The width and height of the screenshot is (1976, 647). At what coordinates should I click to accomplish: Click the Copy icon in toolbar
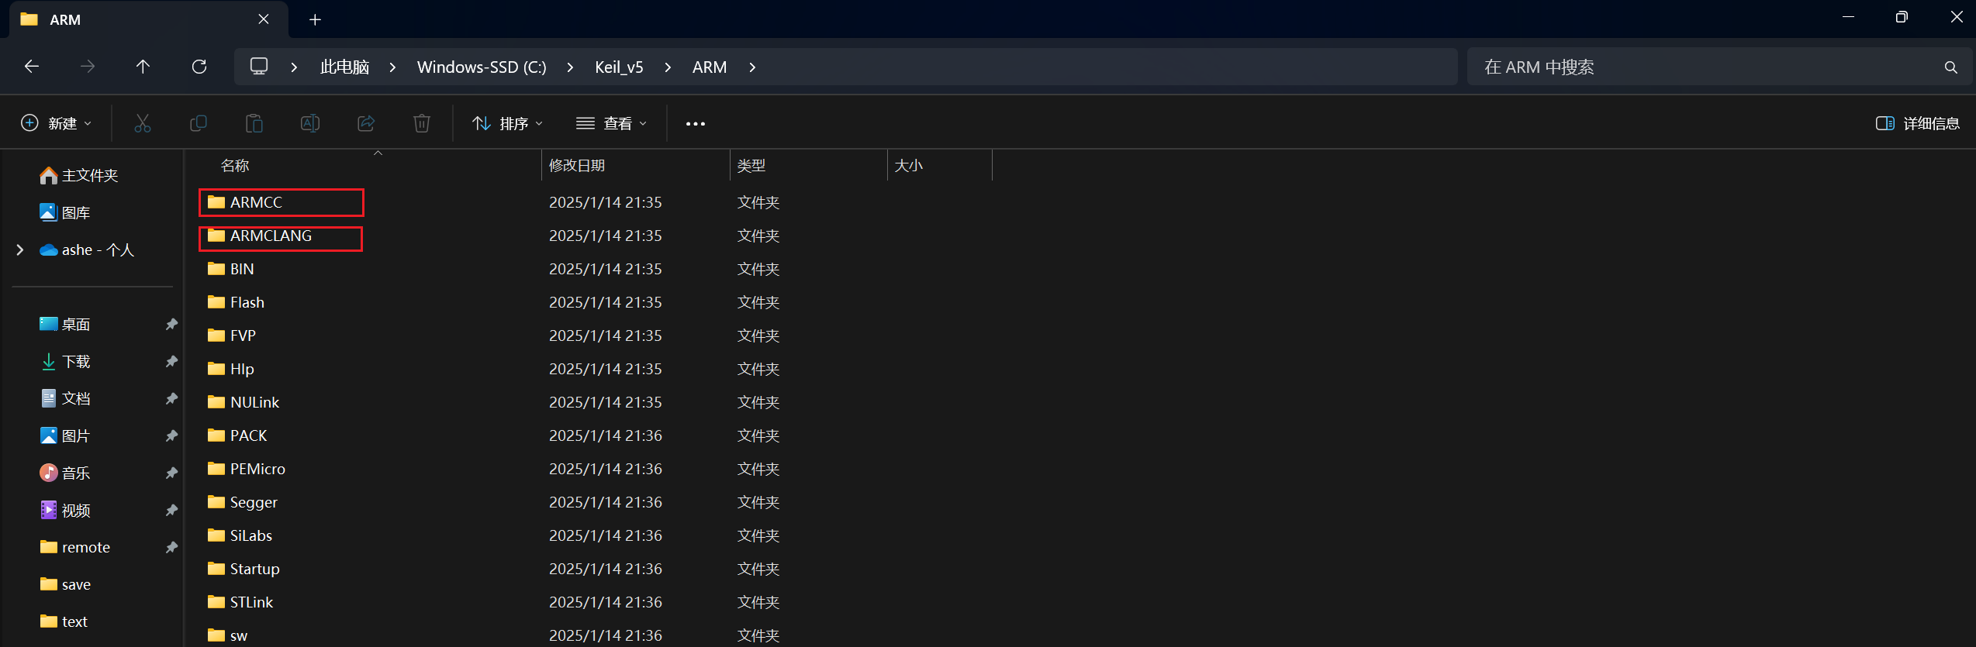199,123
